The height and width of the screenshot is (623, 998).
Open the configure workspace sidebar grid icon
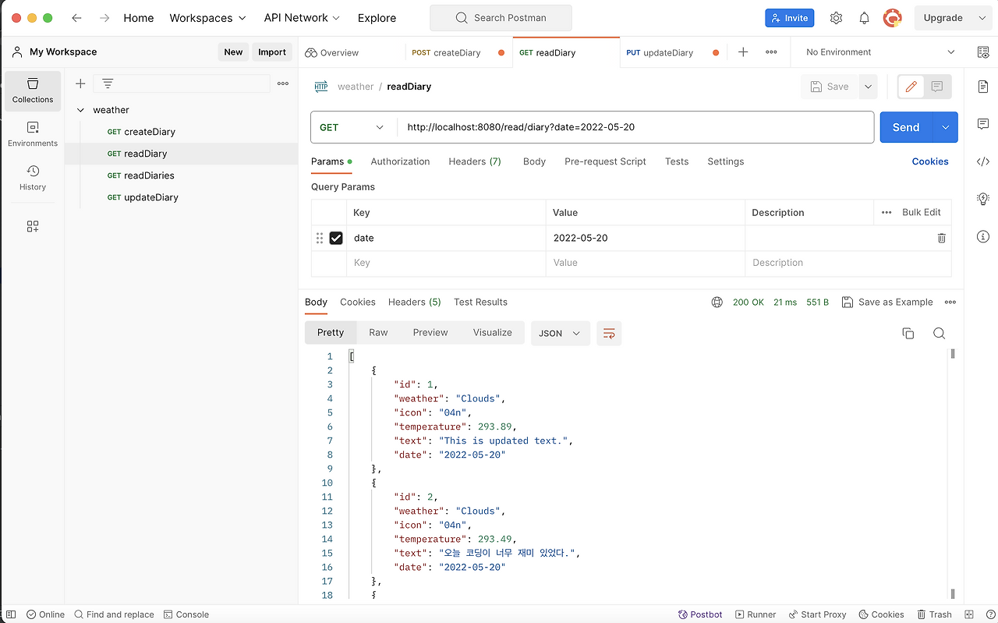33,226
